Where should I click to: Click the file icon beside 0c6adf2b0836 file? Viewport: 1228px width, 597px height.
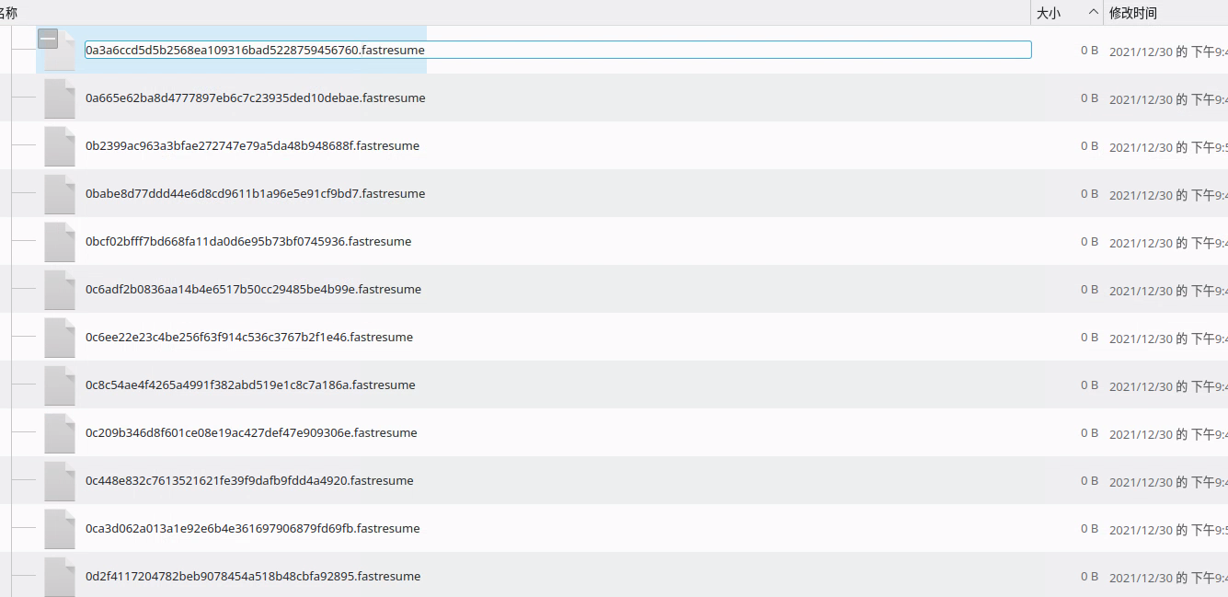point(59,289)
